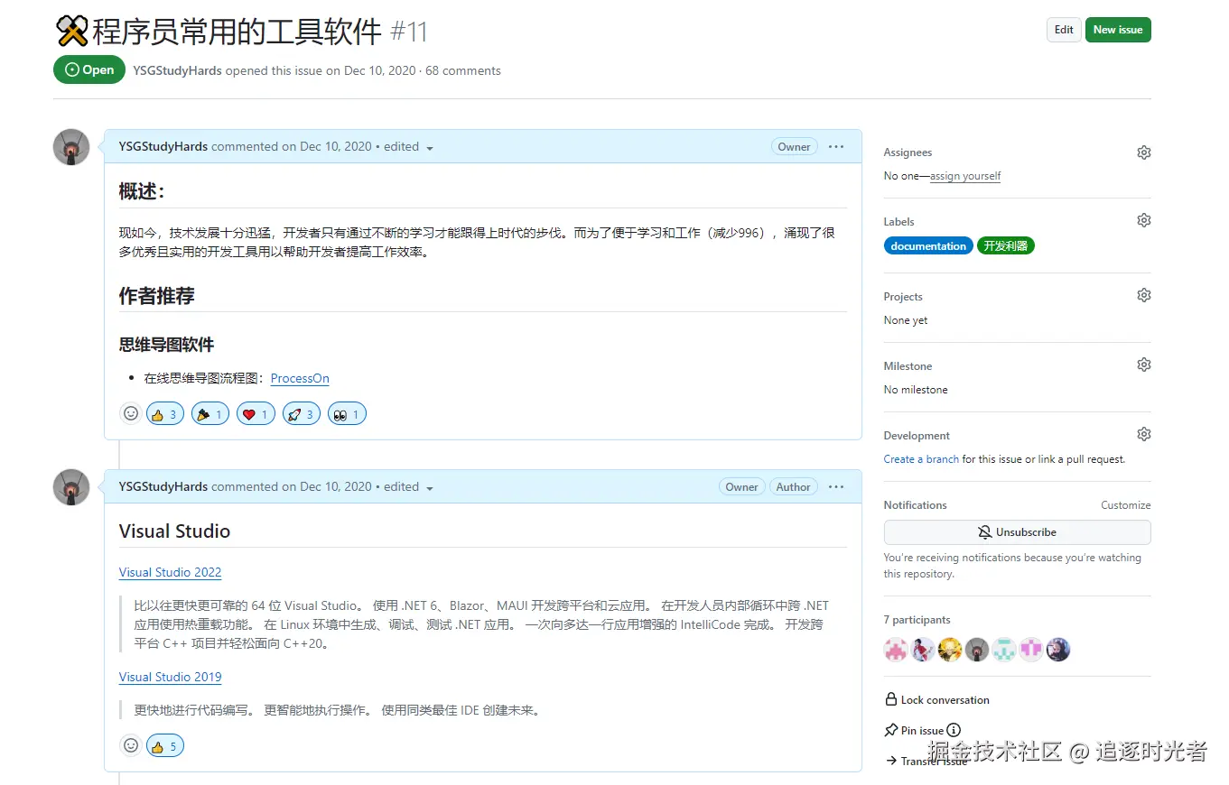Image resolution: width=1229 pixels, height=785 pixels.
Task: Toggle thumbs-up reaction with count 3
Action: tap(165, 414)
